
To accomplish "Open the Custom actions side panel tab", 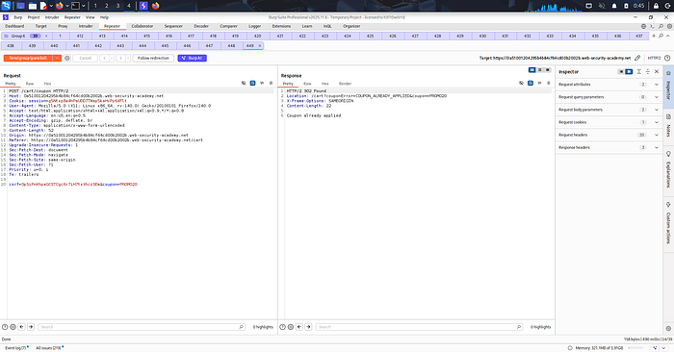I will pyautogui.click(x=668, y=223).
